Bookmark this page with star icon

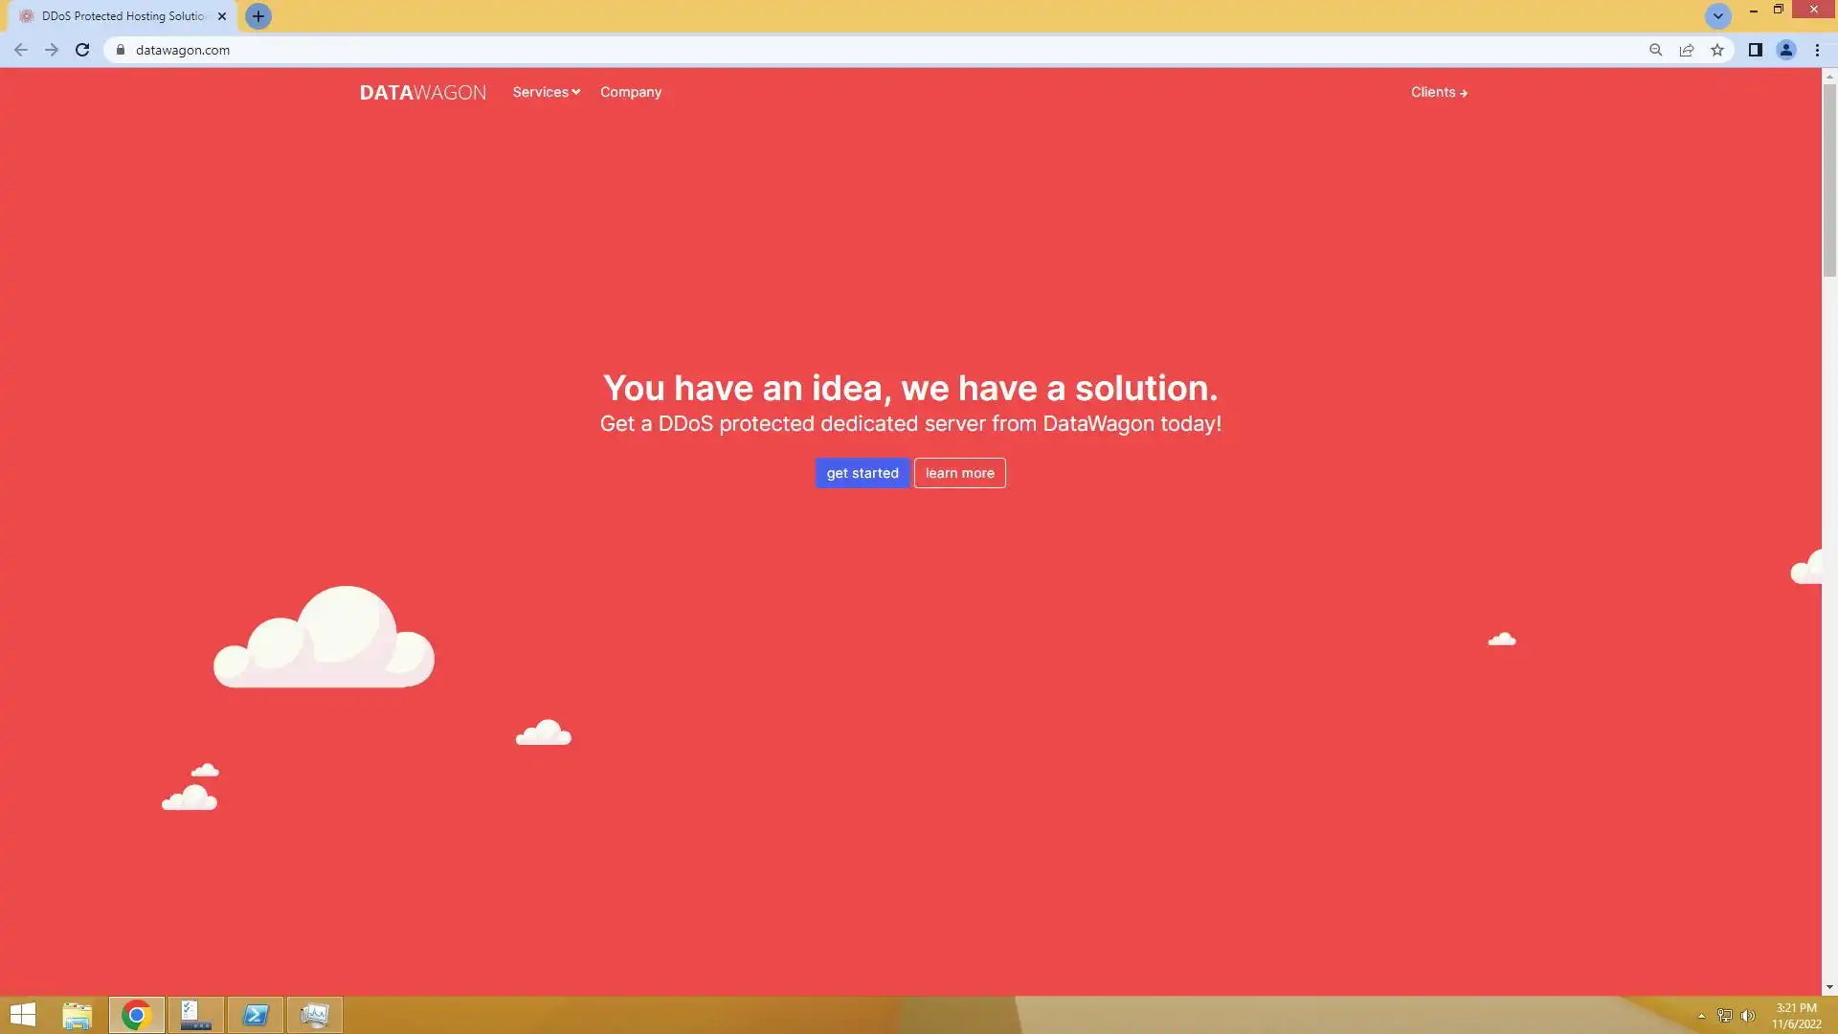[1717, 50]
